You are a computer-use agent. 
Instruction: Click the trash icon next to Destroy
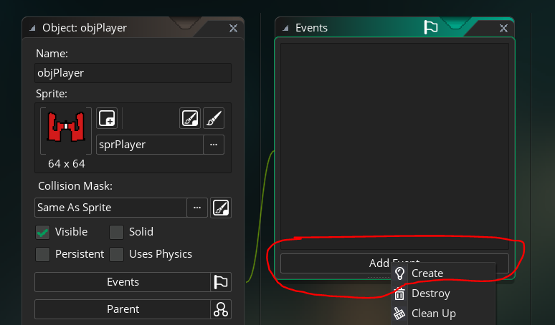pyautogui.click(x=399, y=294)
